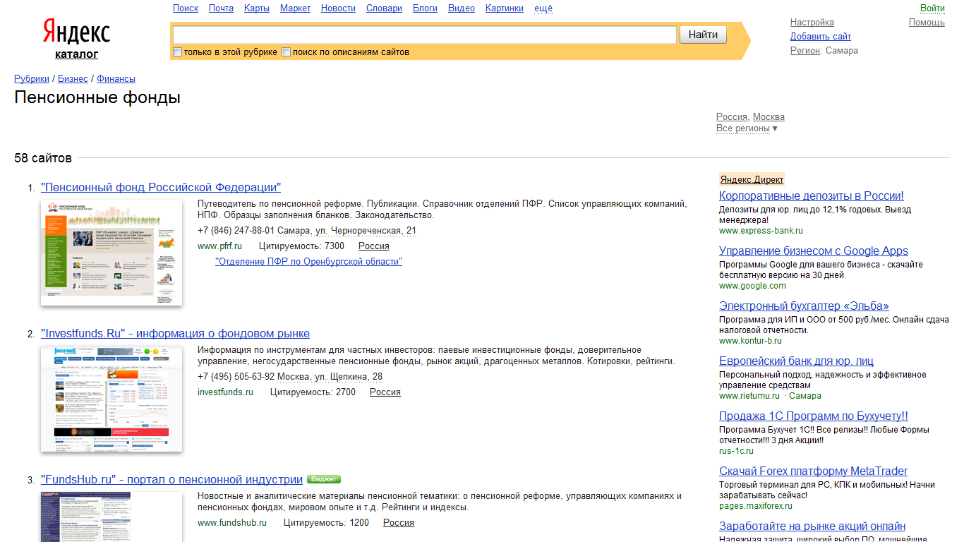The image size is (964, 542).
Task: Click Россия link in pfrf.ru result
Action: (x=374, y=246)
